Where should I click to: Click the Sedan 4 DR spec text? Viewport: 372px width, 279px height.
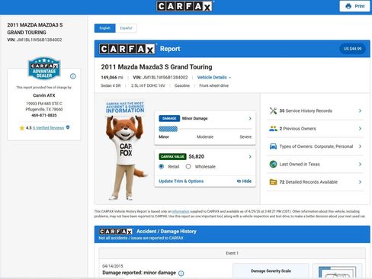tap(111, 85)
